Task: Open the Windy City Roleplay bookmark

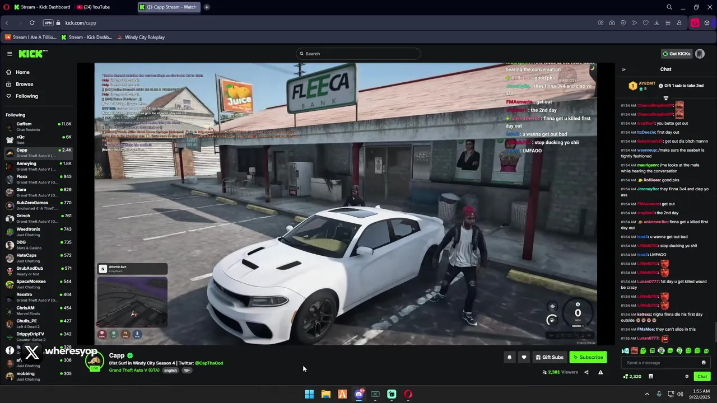Action: (x=141, y=38)
